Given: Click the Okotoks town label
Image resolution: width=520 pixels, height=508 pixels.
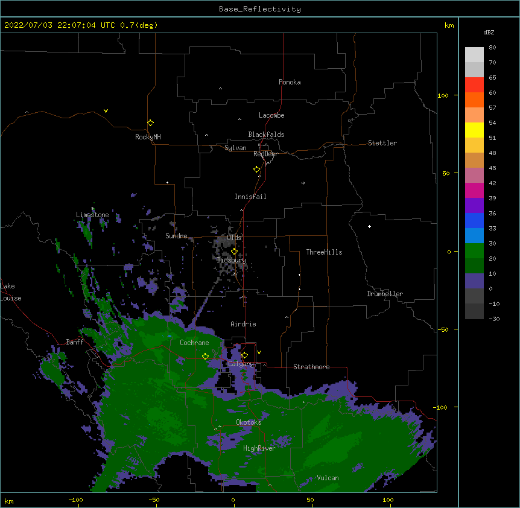Looking at the screenshot, I should pyautogui.click(x=249, y=422).
